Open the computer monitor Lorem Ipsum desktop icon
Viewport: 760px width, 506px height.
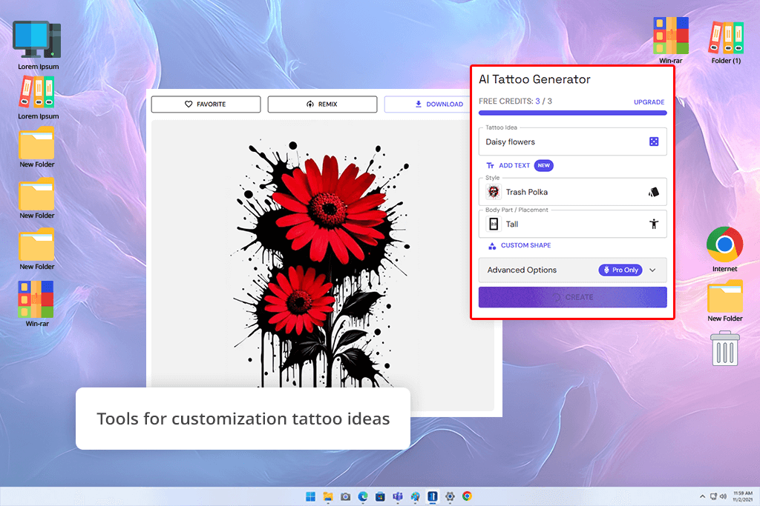(37, 45)
